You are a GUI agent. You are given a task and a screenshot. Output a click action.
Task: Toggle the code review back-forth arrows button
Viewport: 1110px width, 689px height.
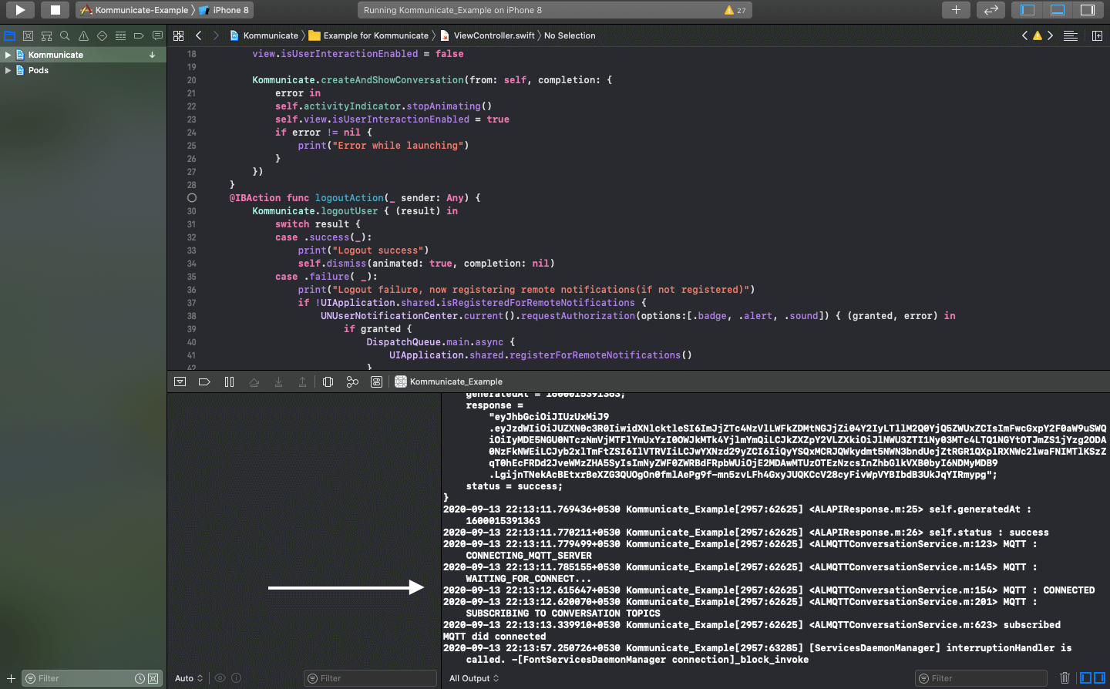991,10
